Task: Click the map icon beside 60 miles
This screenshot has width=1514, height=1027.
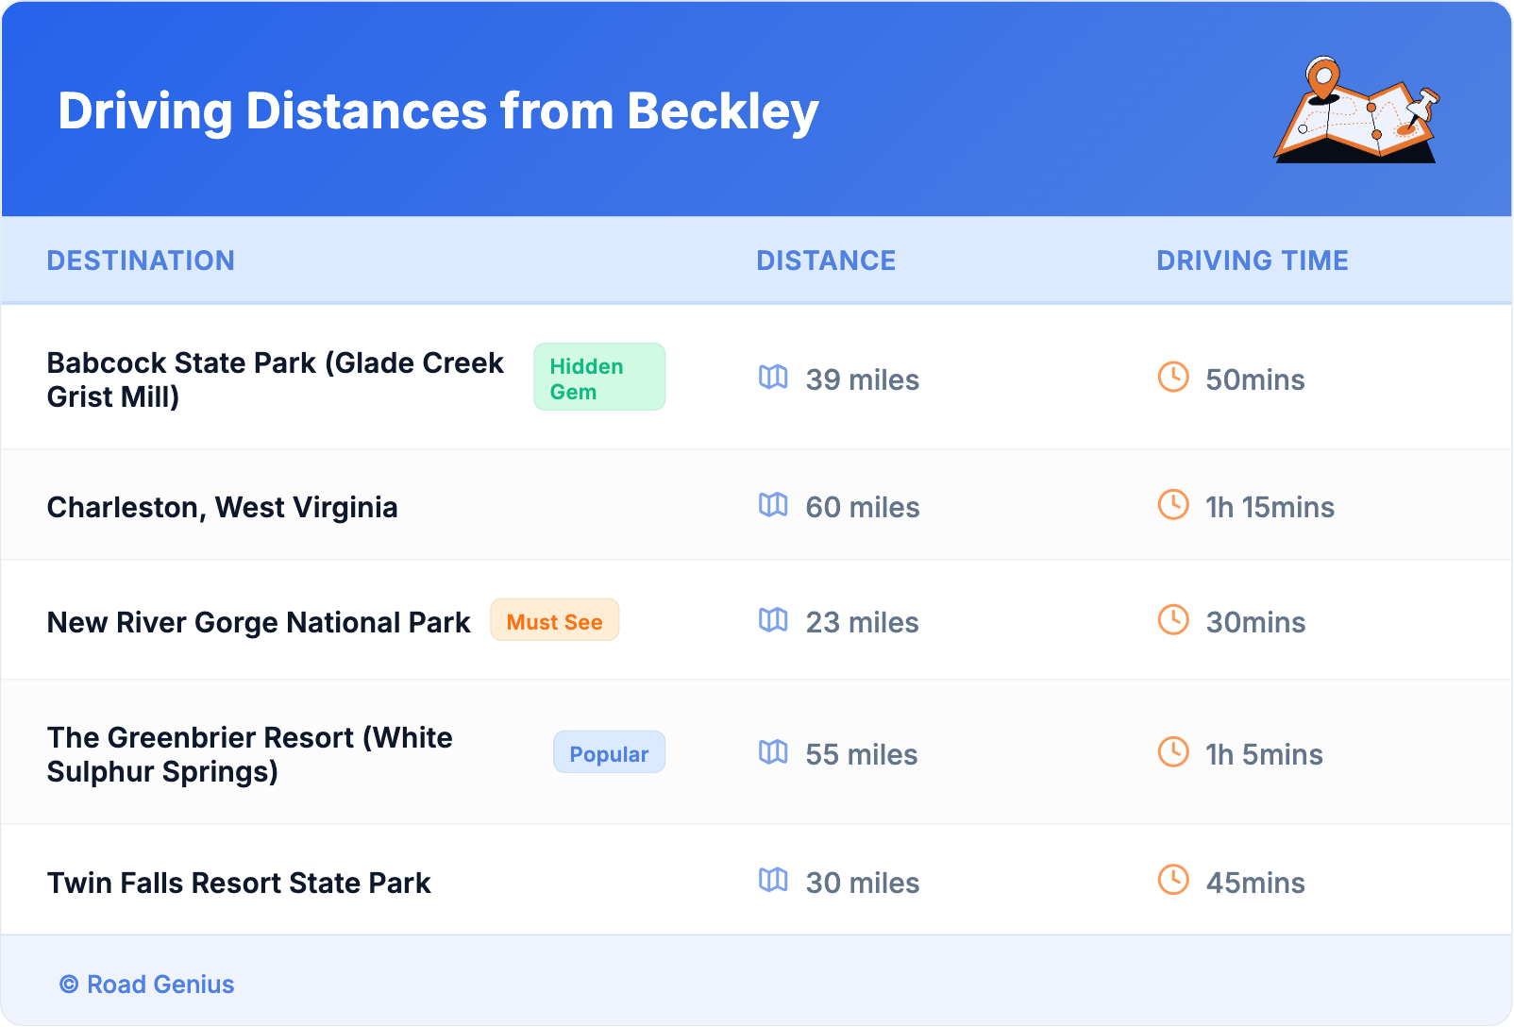Action: (773, 505)
